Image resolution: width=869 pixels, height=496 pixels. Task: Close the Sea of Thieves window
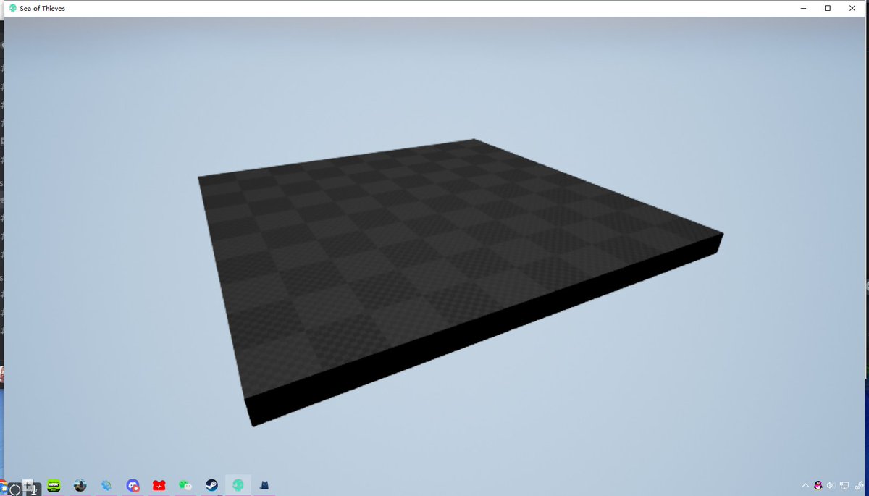coord(852,8)
